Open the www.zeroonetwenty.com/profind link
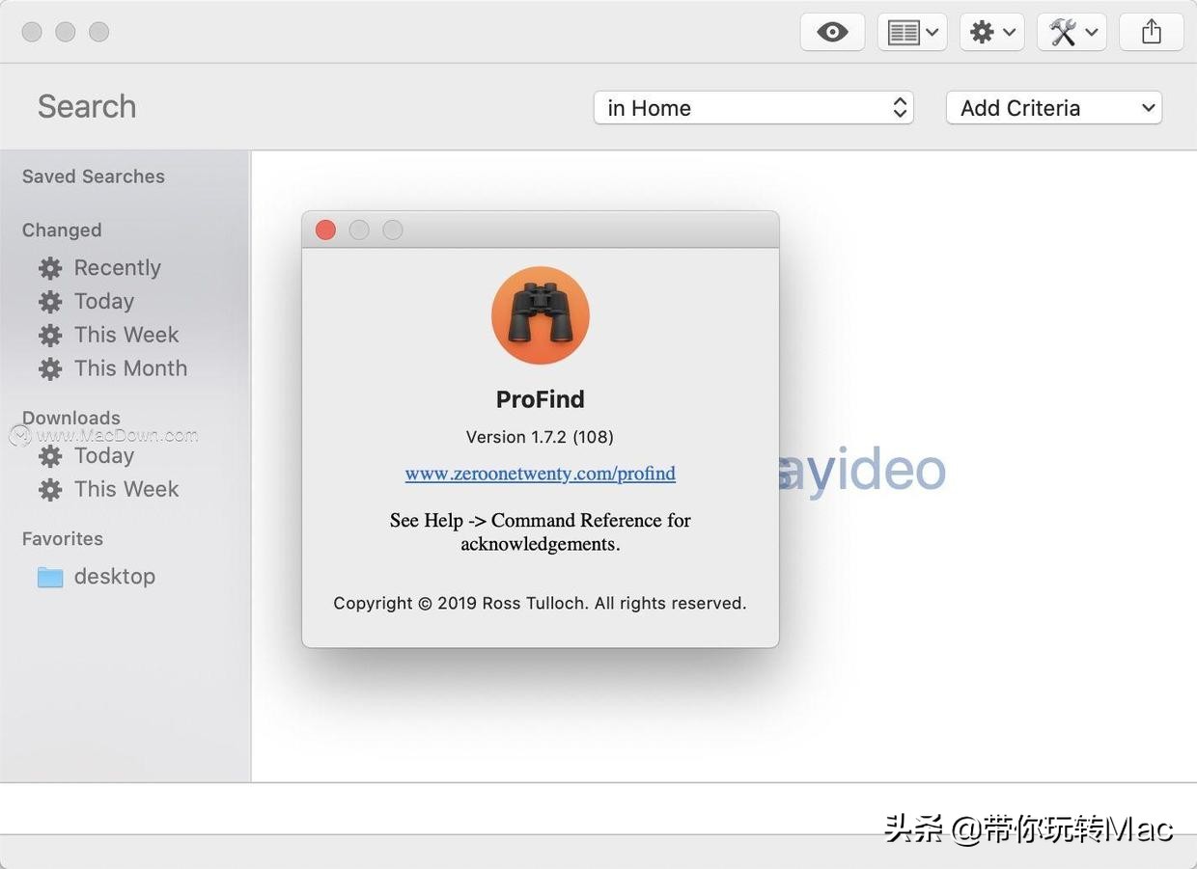Image resolution: width=1197 pixels, height=869 pixels. point(540,474)
